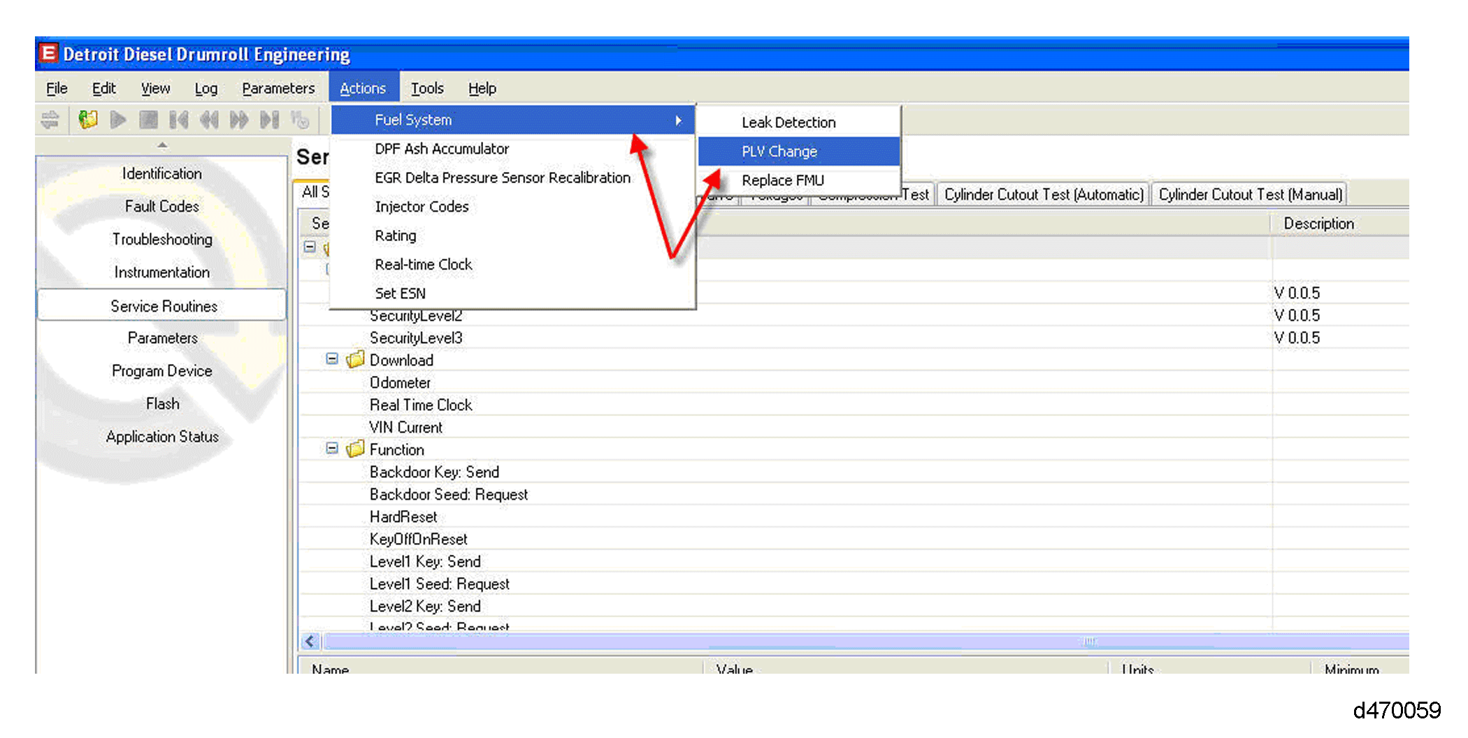Collapse the Function tree node

[332, 449]
